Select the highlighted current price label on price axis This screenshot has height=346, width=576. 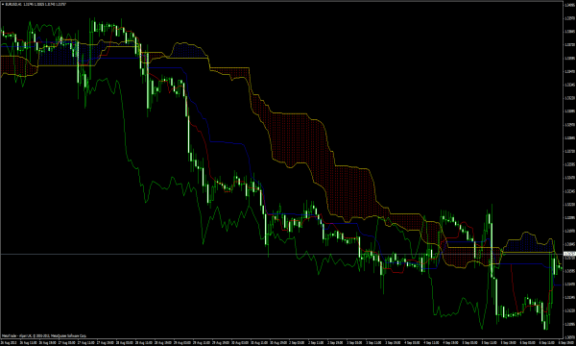coord(569,254)
